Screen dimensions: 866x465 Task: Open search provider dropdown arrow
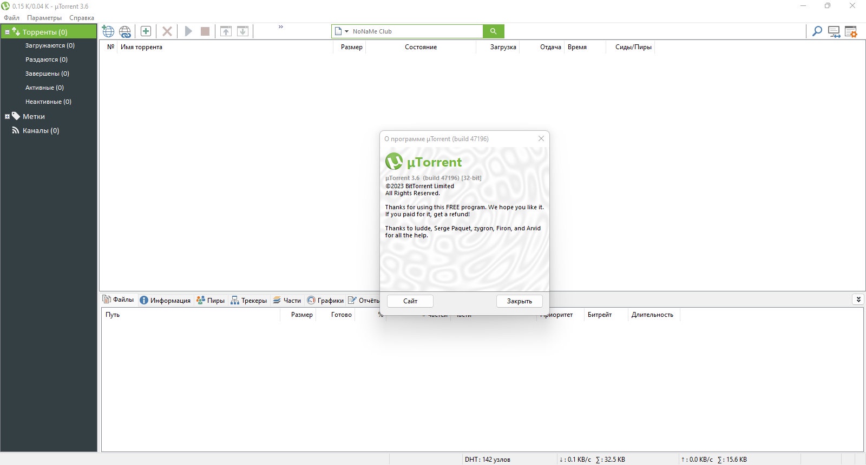[x=346, y=31]
